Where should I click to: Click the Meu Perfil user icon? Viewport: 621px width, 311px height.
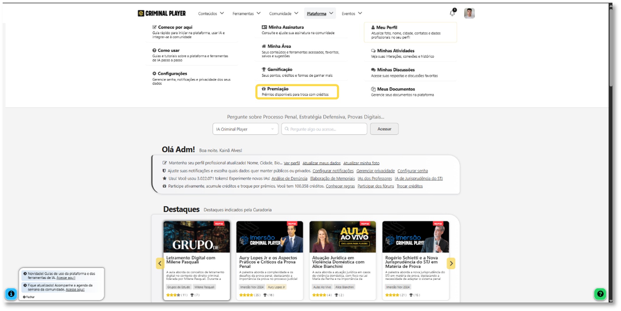coord(373,27)
